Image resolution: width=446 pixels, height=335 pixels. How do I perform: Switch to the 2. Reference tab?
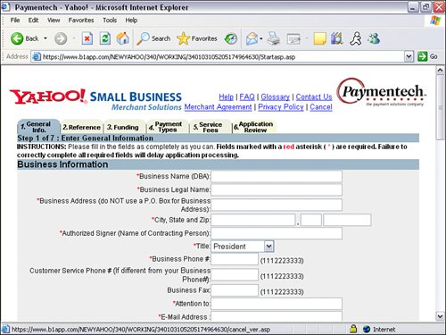[81, 127]
